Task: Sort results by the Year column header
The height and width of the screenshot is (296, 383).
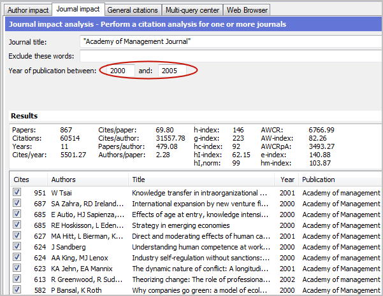Action: [x=286, y=180]
